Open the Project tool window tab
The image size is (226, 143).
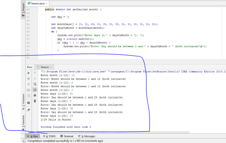23,10
